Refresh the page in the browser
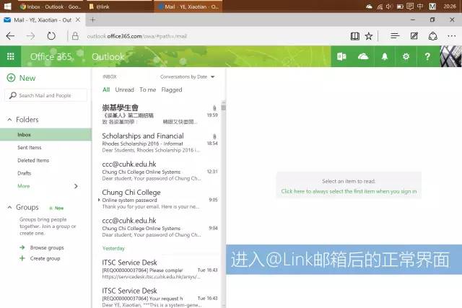Viewport: 462px width, 308px height. coord(51,35)
